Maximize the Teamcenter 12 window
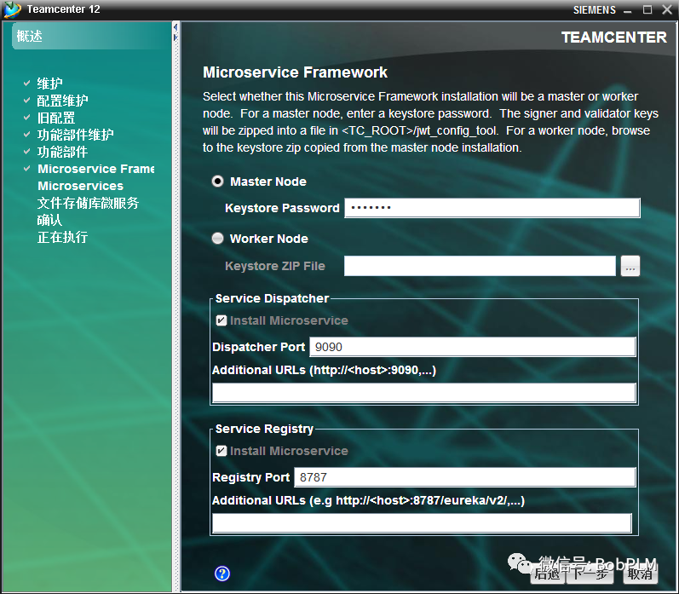Screen dimensions: 679x594 pos(647,9)
